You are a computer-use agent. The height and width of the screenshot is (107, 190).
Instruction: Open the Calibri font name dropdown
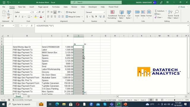coord(31,12)
